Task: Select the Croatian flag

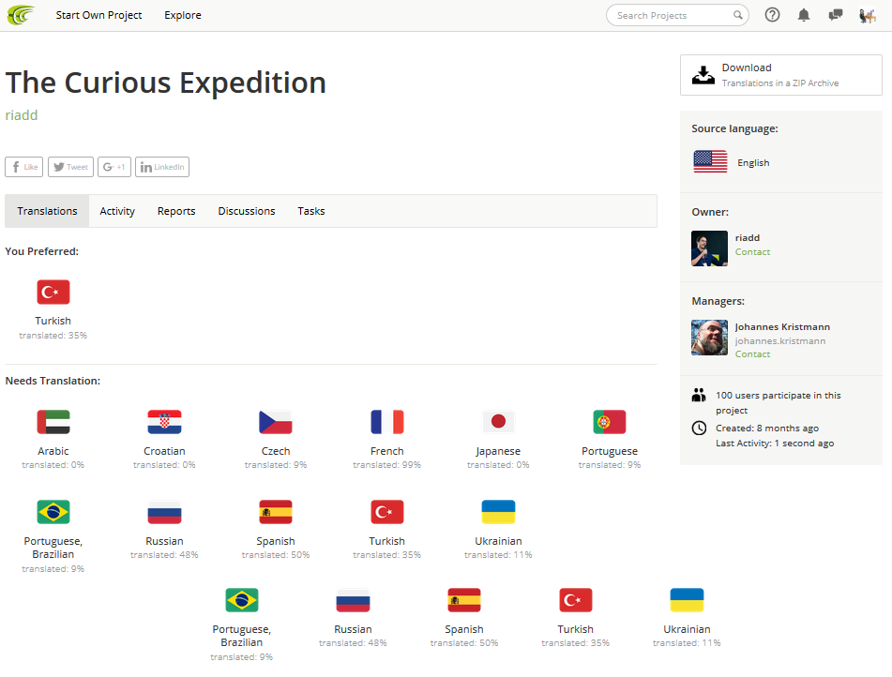Action: click(x=164, y=422)
